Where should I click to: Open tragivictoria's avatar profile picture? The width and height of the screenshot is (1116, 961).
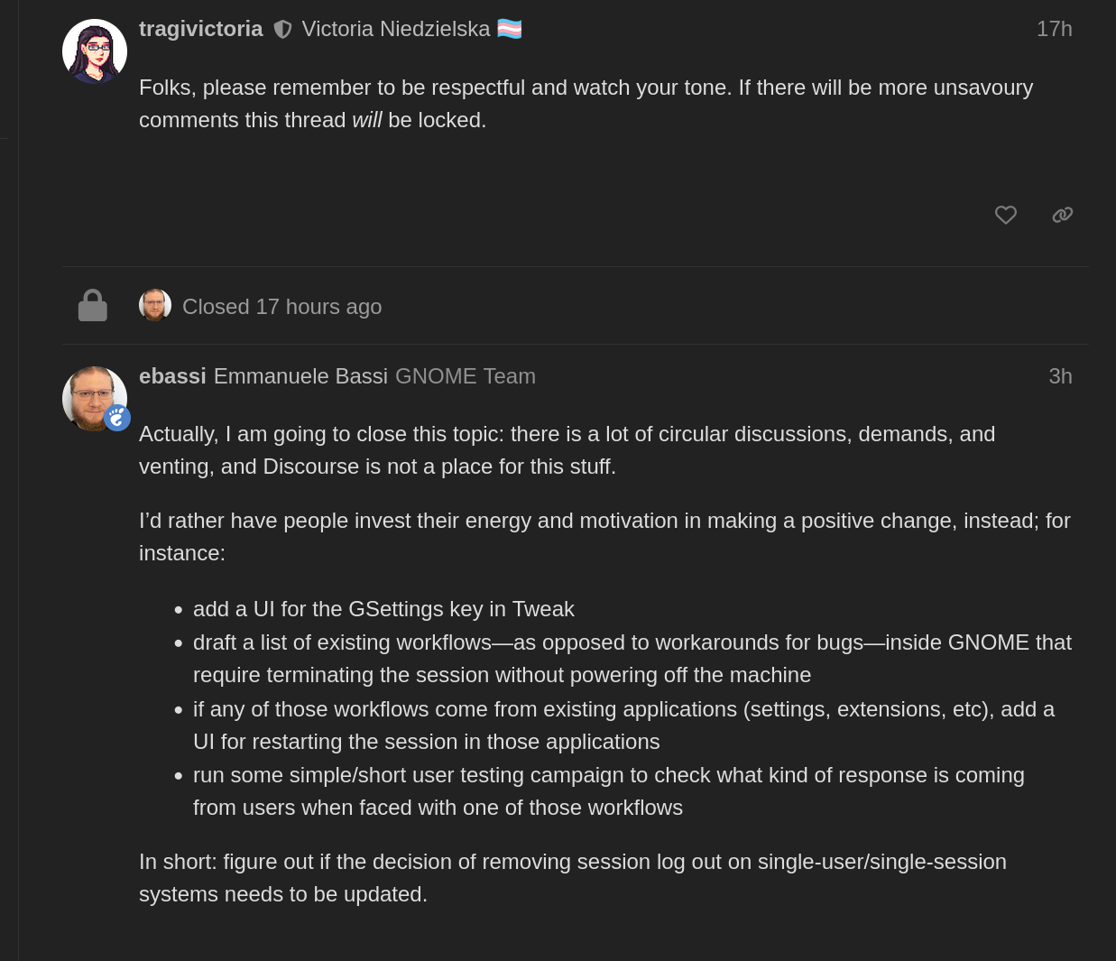tap(95, 51)
